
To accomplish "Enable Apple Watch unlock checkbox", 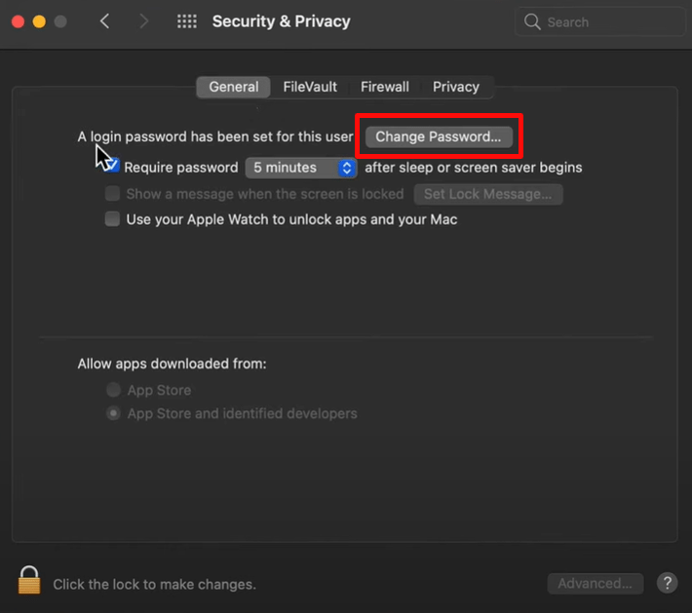I will [113, 219].
